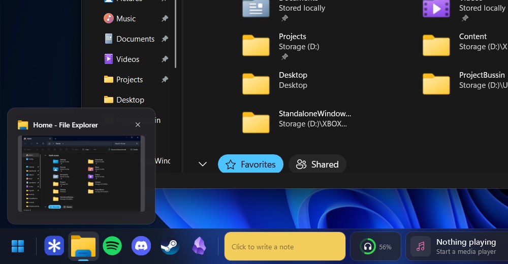Click 'Storage (D:)\XBOX...' path text
The width and height of the screenshot is (508, 264).
tap(312, 124)
